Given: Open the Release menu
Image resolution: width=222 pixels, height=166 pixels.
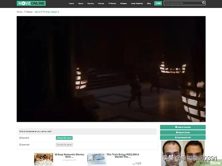Looking at the screenshot, I should point(124,4).
